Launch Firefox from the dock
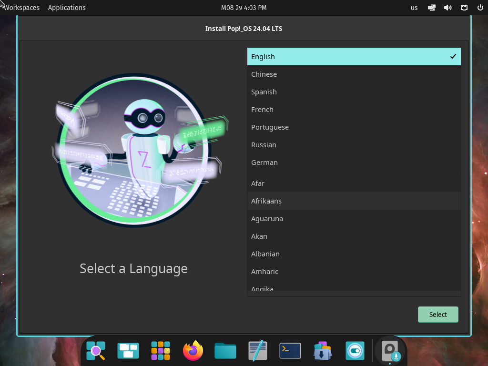Viewport: 488px width, 366px height. pos(193,350)
